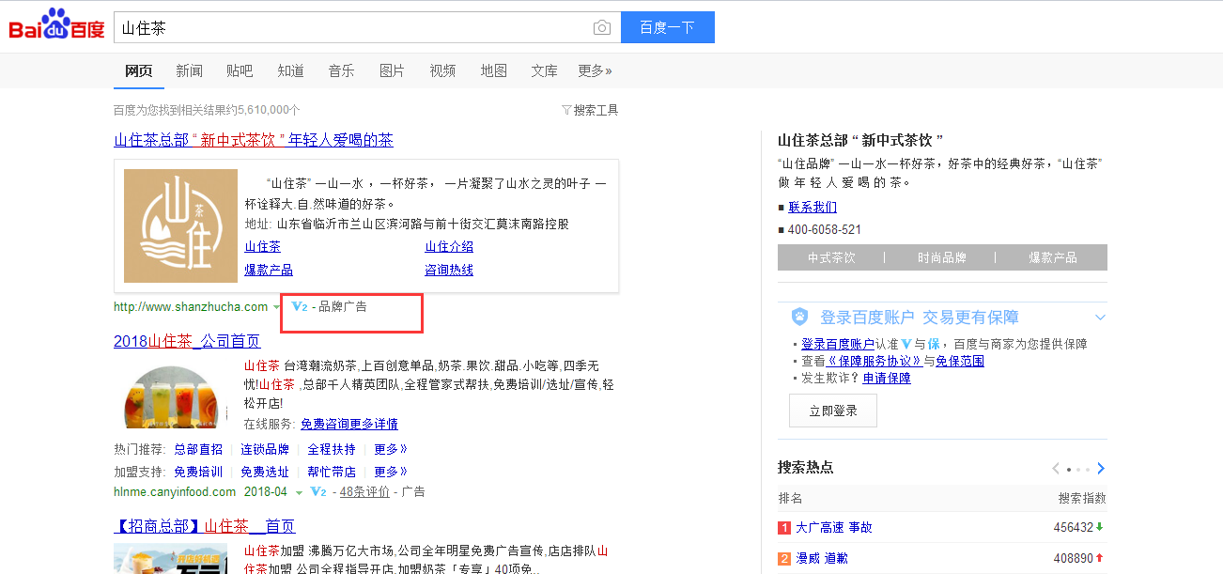Expand dropdown arrow beside 2018-04 date
This screenshot has height=574, width=1223.
pyautogui.click(x=299, y=492)
